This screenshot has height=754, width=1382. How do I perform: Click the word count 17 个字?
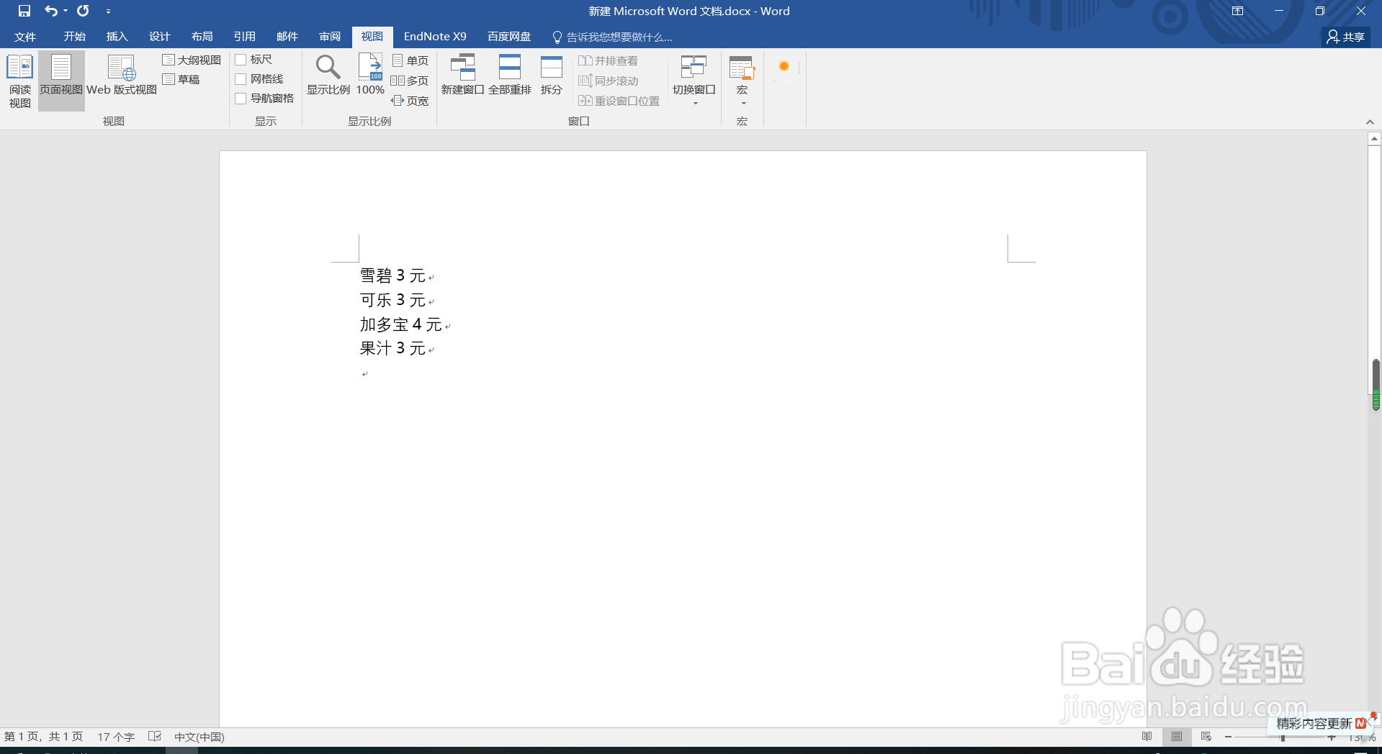pyautogui.click(x=115, y=737)
